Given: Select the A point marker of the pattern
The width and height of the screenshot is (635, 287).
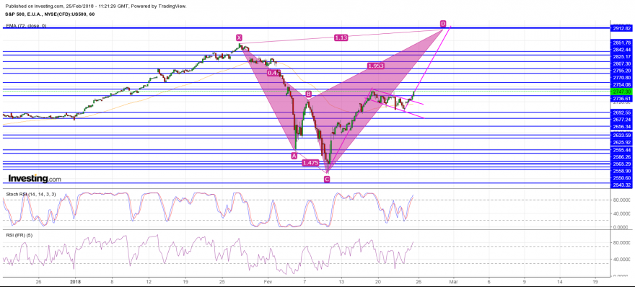Looking at the screenshot, I should 295,155.
